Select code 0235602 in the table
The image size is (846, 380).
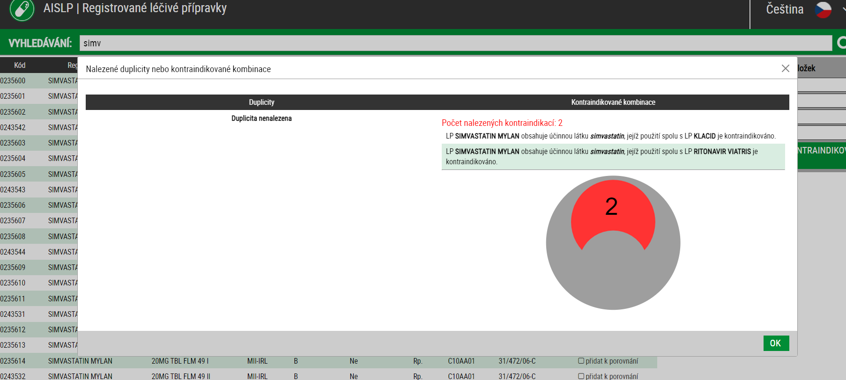point(13,112)
